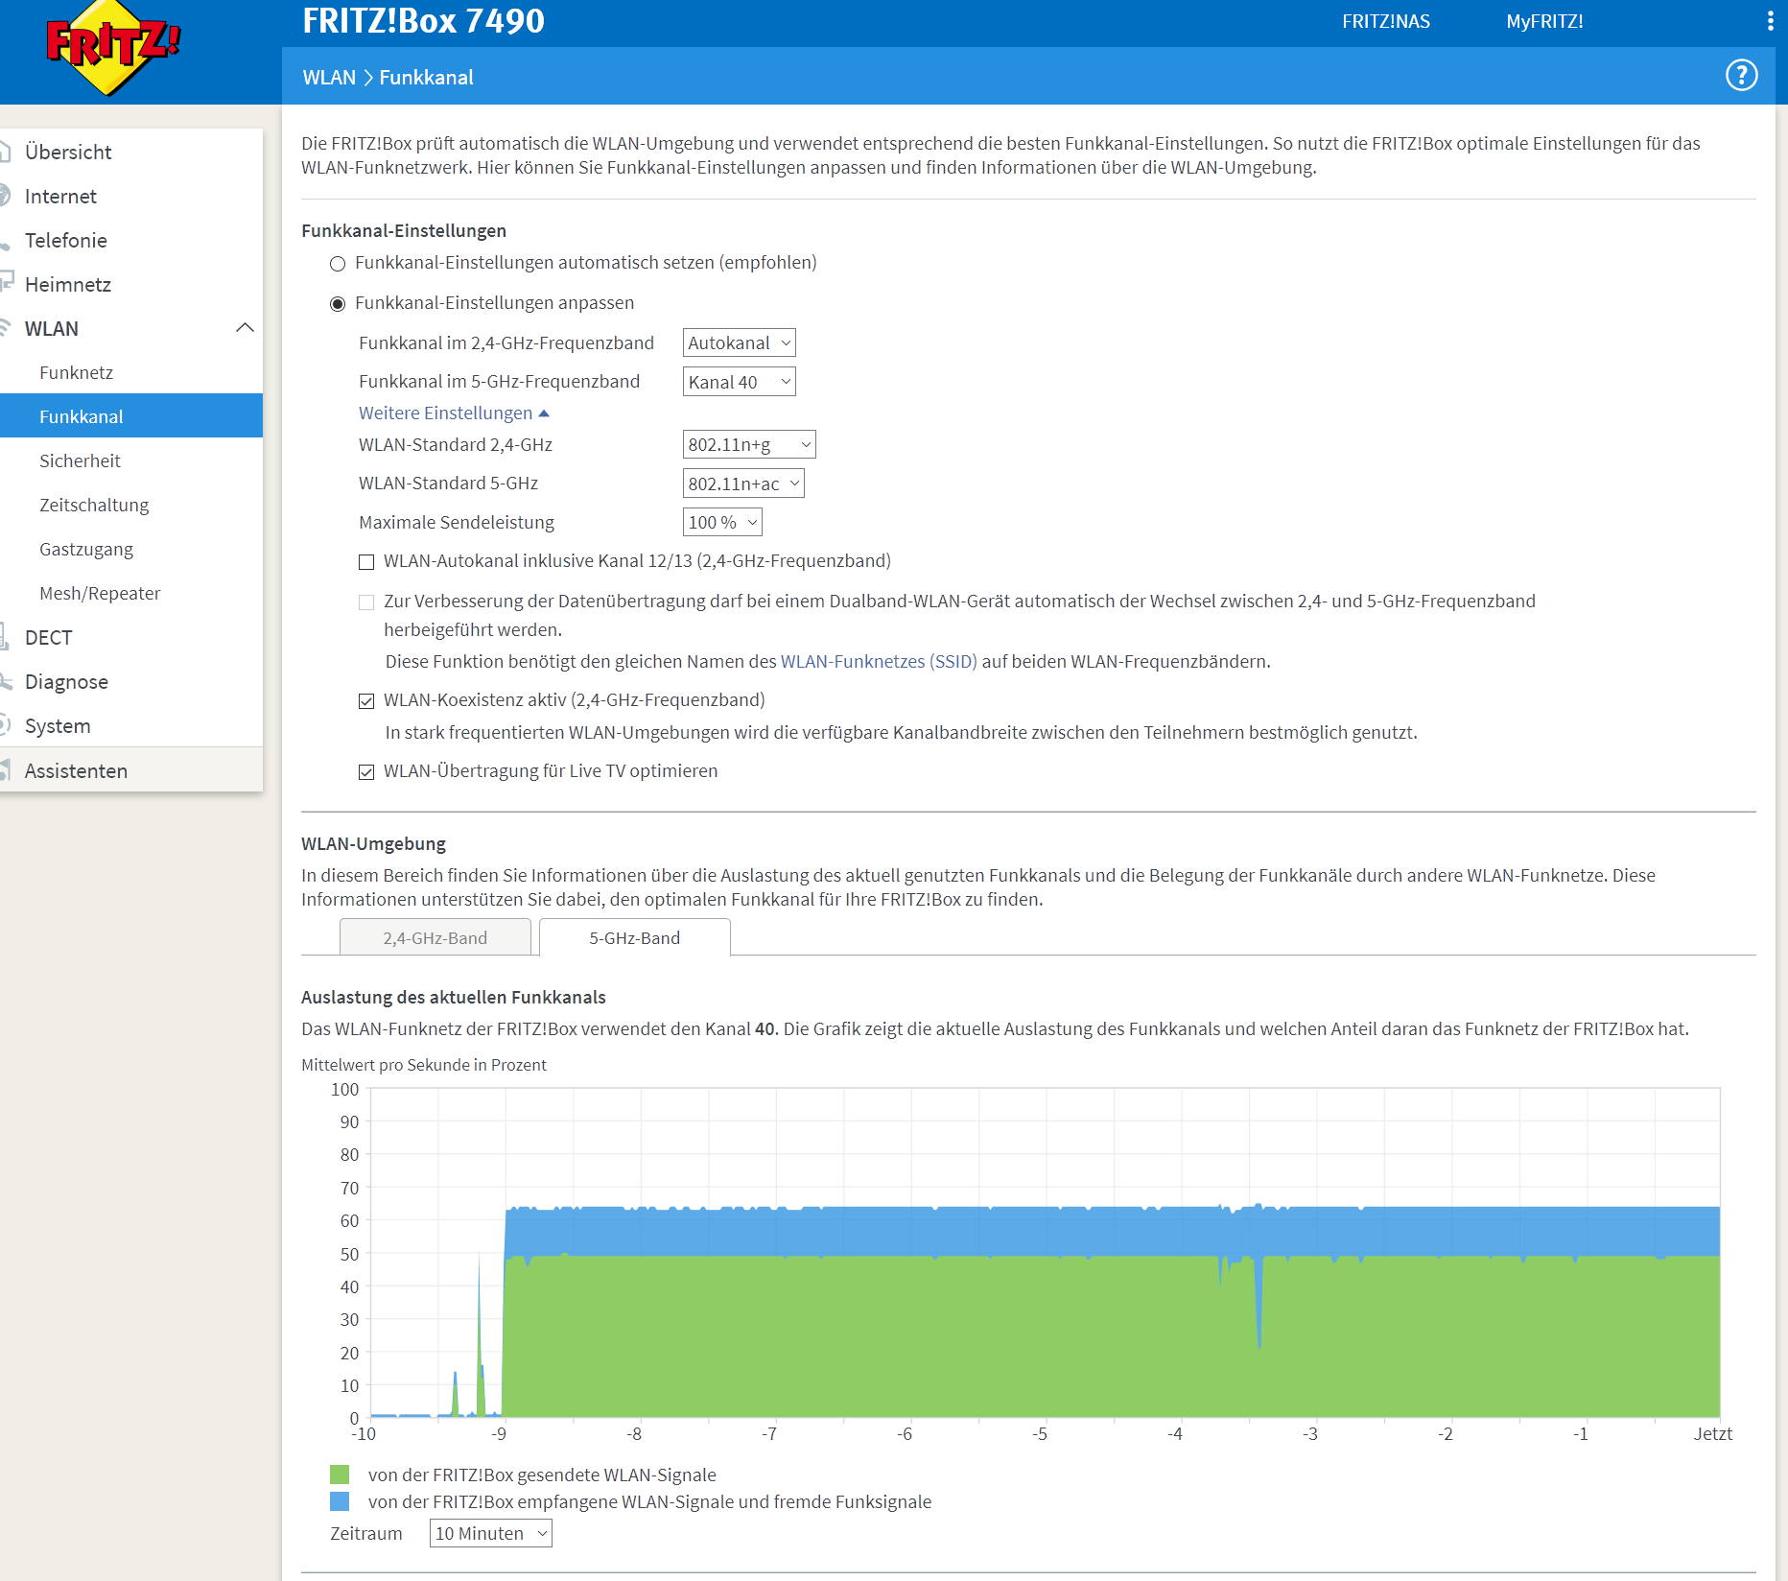Open FRITZ!NAS link in header

click(1385, 21)
